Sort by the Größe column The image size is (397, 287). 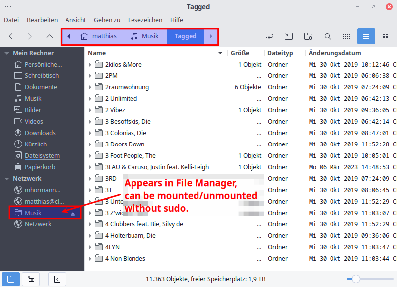[x=246, y=53]
